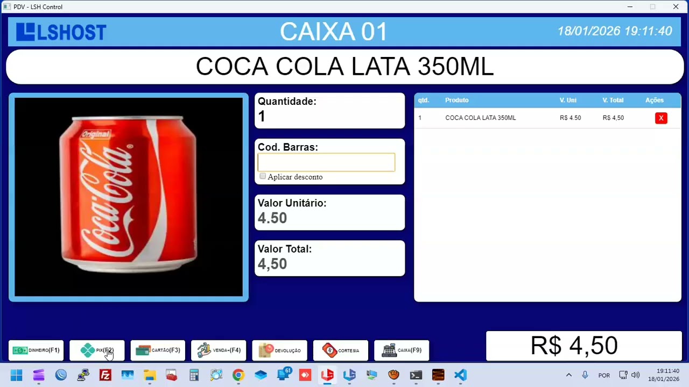Change the POR keyboard language

coord(604,375)
